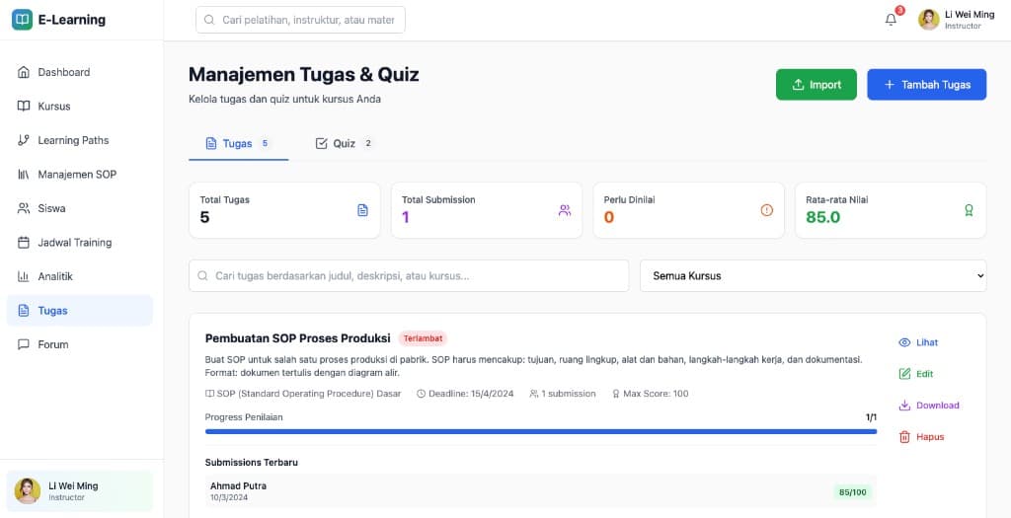This screenshot has height=518, width=1011.
Task: Open Jadwal Training page
Action: (x=74, y=243)
